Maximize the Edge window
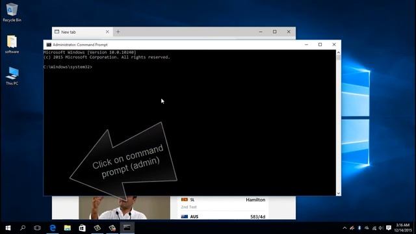 coord(274,32)
